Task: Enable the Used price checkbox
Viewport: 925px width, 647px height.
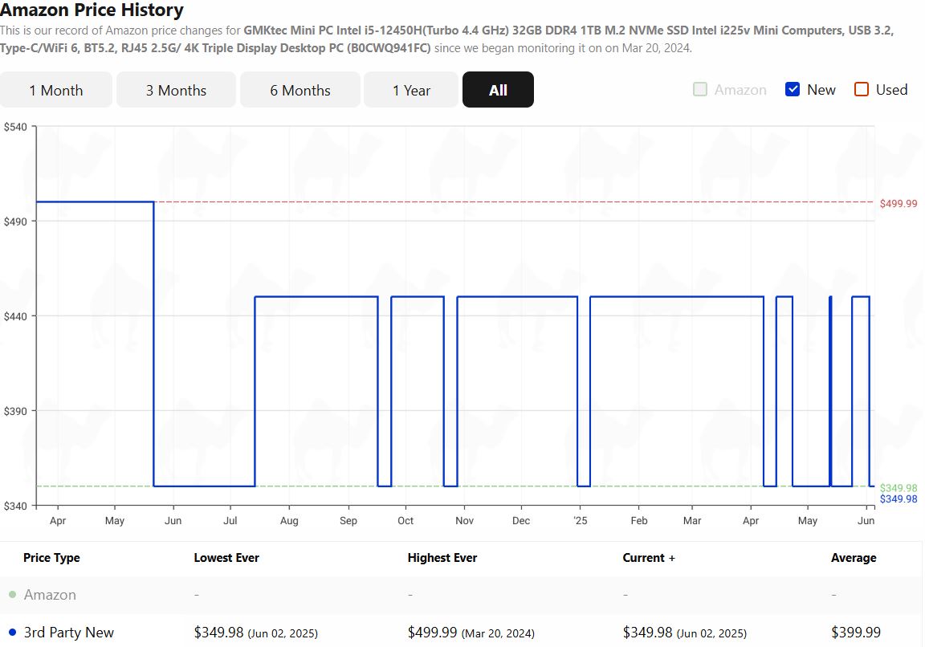Action: pyautogui.click(x=862, y=89)
